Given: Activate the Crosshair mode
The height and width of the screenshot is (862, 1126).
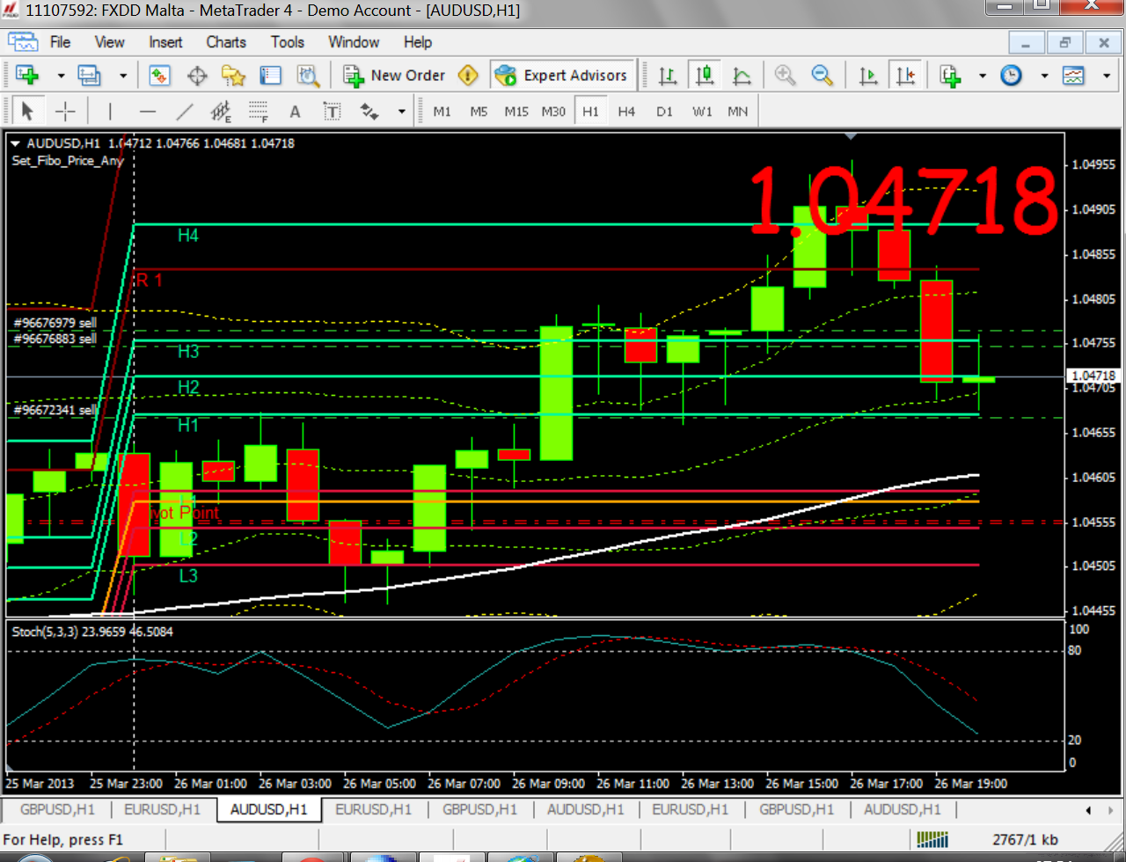Looking at the screenshot, I should tap(65, 112).
